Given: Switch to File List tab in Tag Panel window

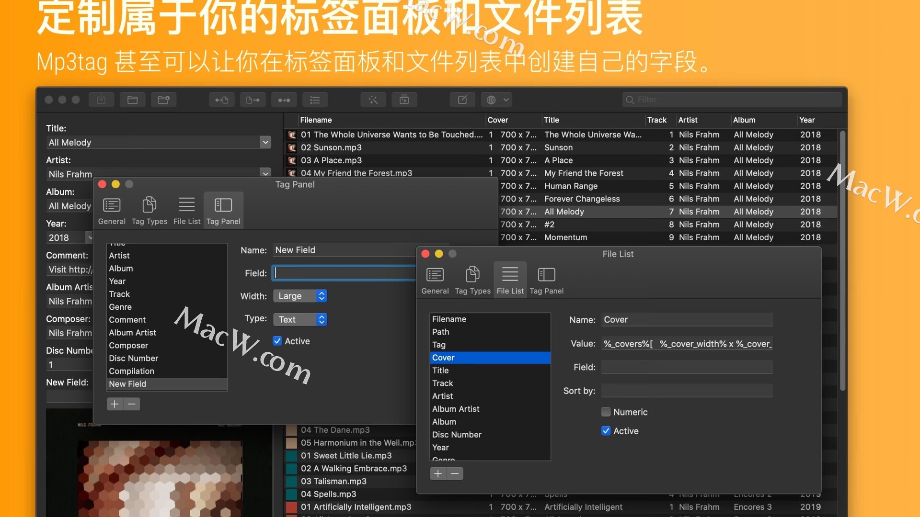Looking at the screenshot, I should (x=187, y=211).
